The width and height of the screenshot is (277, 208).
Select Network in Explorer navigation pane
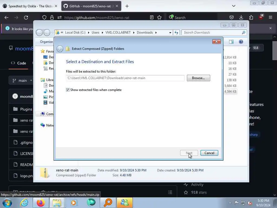[x=47, y=125]
